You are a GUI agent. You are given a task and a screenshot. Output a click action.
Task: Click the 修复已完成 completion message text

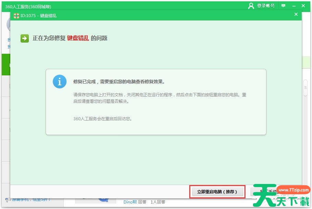(x=119, y=82)
